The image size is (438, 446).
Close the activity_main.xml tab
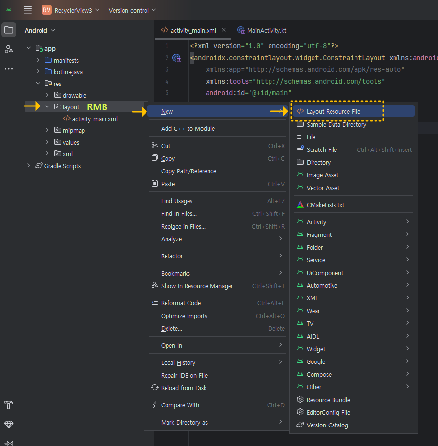224,30
